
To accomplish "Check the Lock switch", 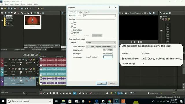I will [x=72, y=25].
